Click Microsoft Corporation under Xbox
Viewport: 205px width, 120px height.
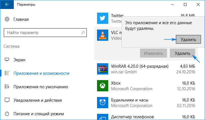[132, 89]
